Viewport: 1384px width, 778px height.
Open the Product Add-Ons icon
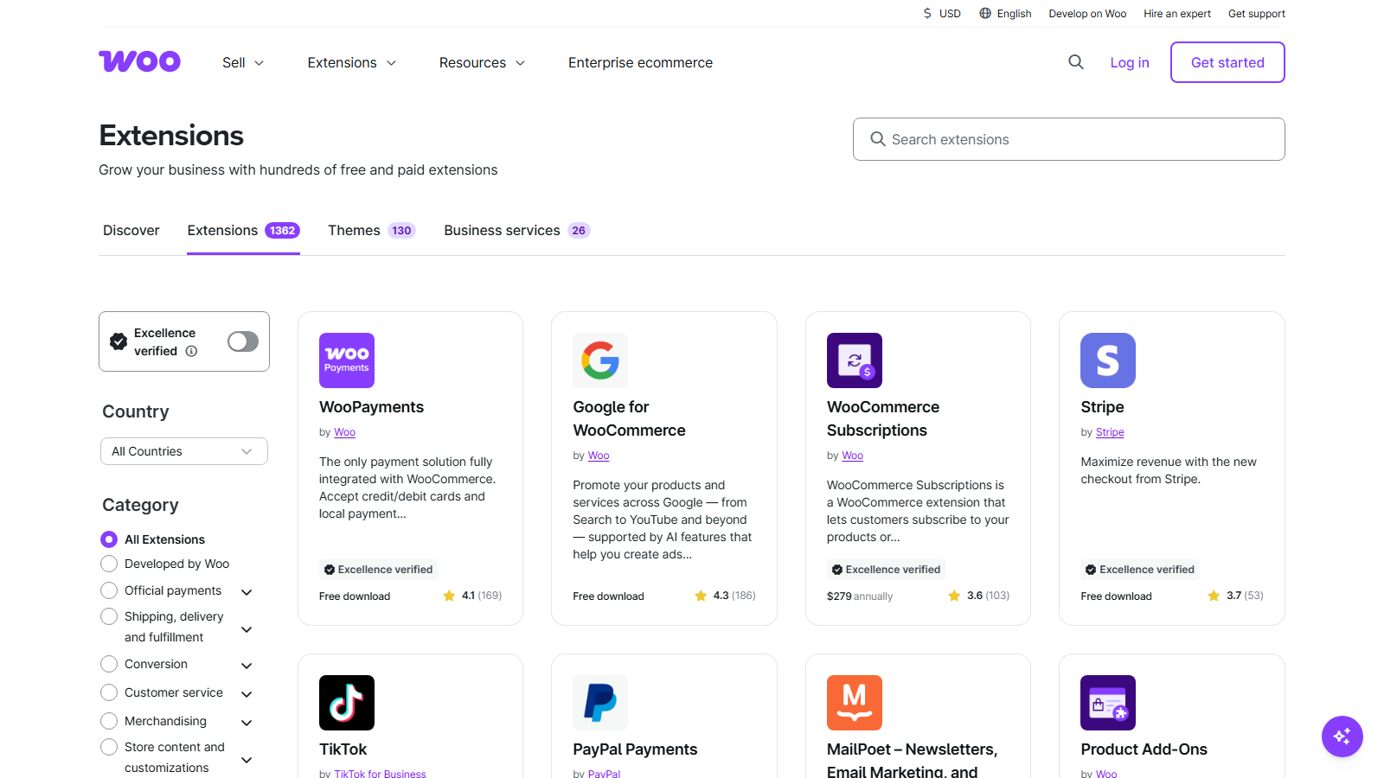(1108, 703)
